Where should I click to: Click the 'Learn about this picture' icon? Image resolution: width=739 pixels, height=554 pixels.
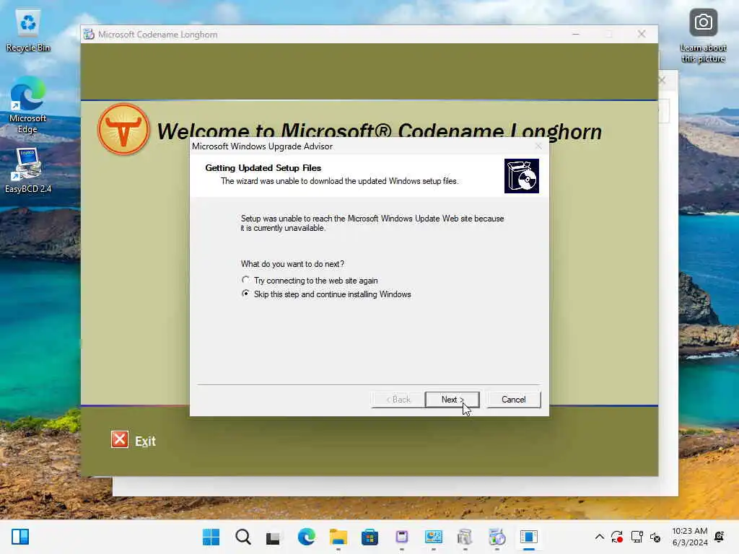703,36
